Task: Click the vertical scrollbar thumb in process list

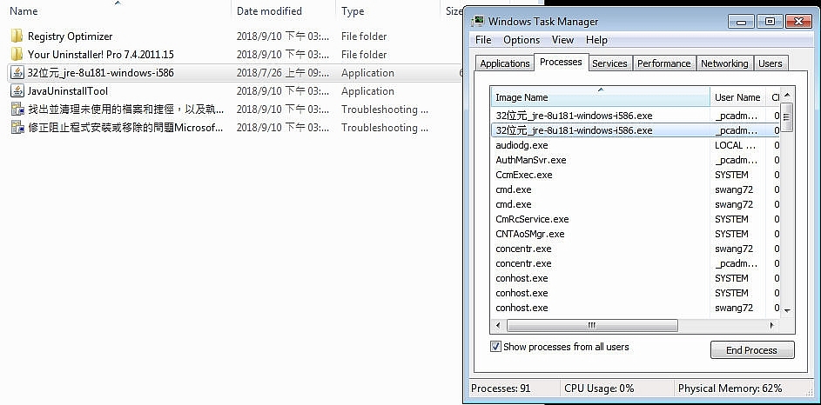Action: [x=787, y=116]
